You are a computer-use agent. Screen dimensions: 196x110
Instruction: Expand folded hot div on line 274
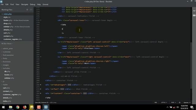click(x=41, y=89)
